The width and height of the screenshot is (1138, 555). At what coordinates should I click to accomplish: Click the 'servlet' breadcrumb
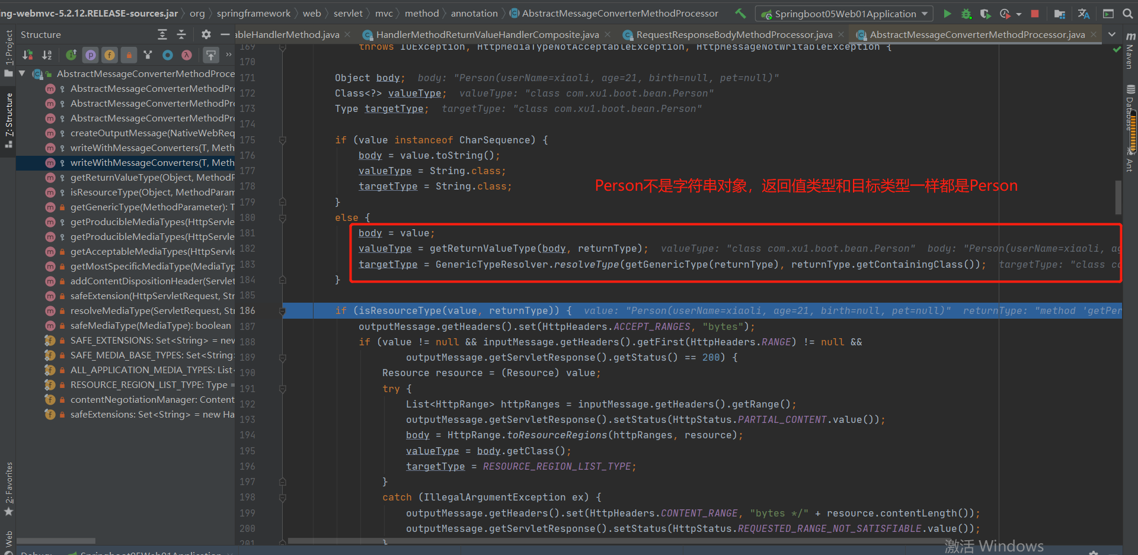tap(348, 13)
